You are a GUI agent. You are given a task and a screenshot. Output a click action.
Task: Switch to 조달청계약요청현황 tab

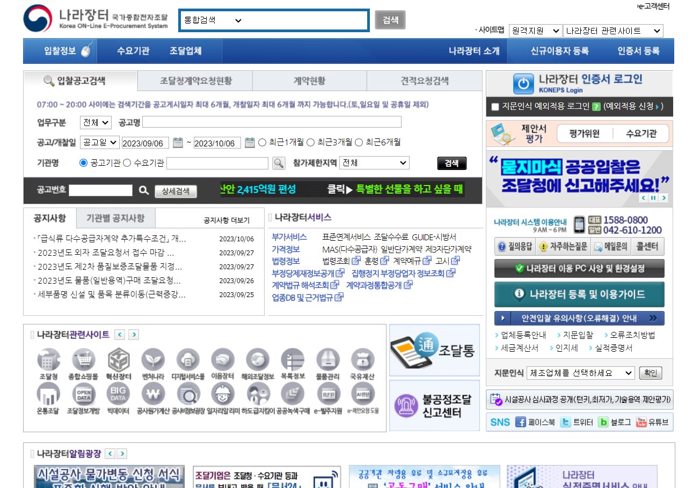[x=195, y=81]
